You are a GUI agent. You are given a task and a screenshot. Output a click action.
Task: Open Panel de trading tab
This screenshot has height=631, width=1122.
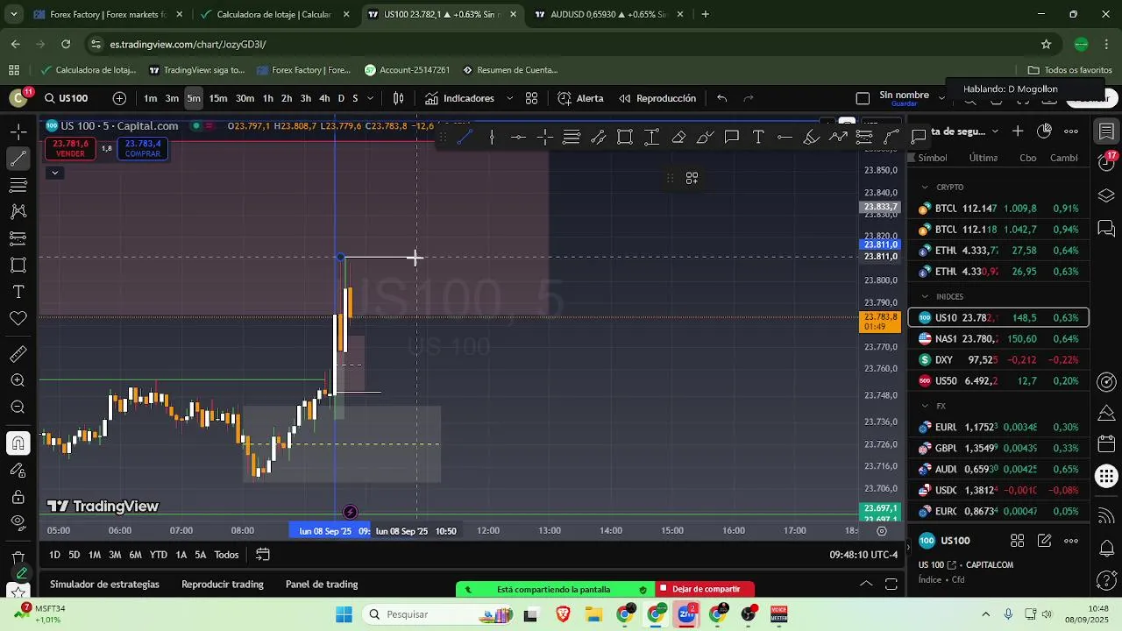(x=322, y=585)
